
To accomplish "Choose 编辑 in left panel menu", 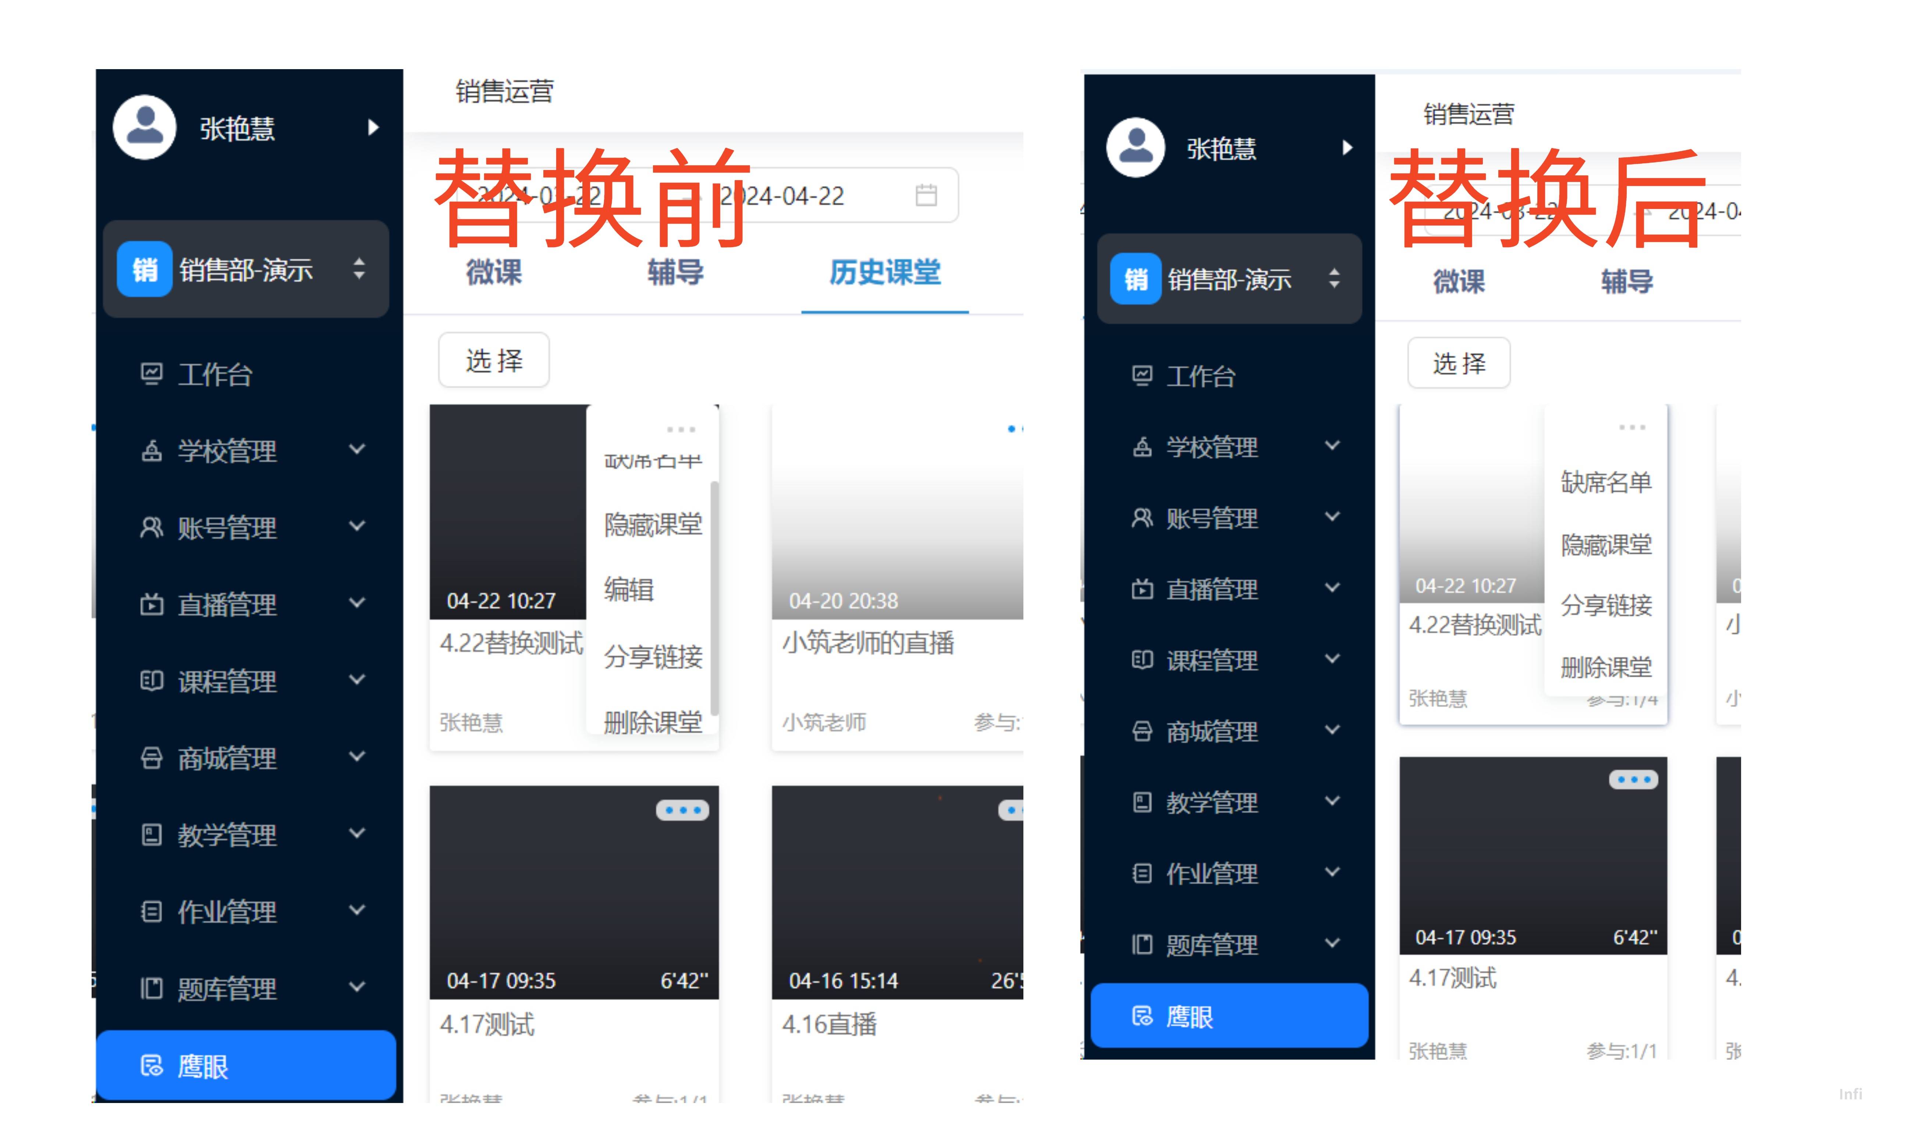I will [x=628, y=589].
